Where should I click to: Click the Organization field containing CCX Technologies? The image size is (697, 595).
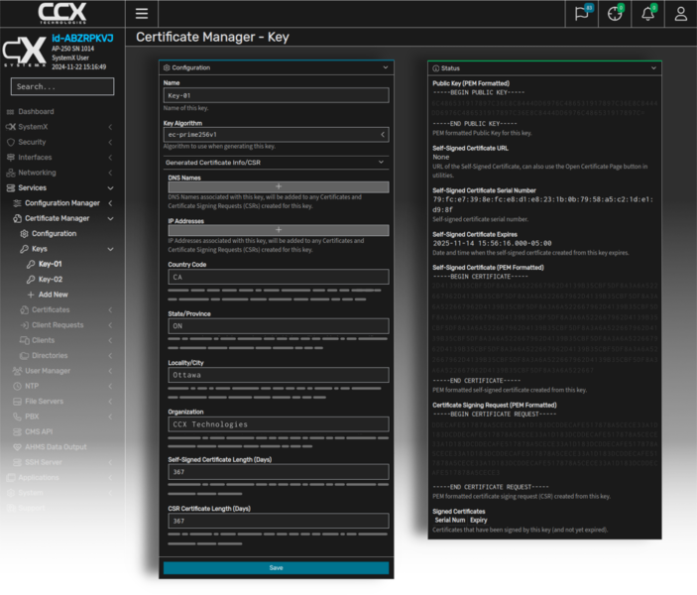tap(279, 424)
